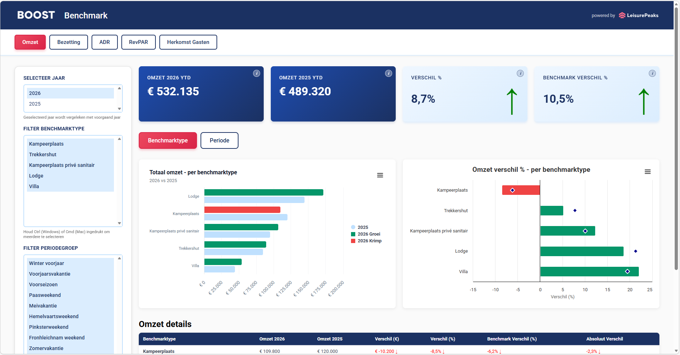Open info tooltip on Verschil % card
Viewport: 680px width, 355px height.
520,73
